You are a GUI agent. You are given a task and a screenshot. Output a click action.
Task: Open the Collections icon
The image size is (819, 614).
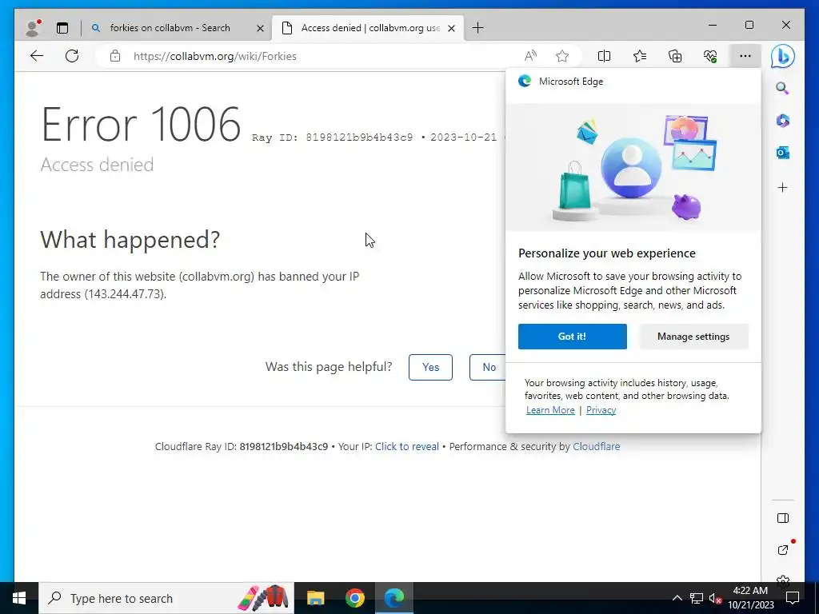click(675, 56)
